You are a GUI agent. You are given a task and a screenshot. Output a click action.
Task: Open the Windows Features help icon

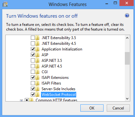click(x=127, y=15)
